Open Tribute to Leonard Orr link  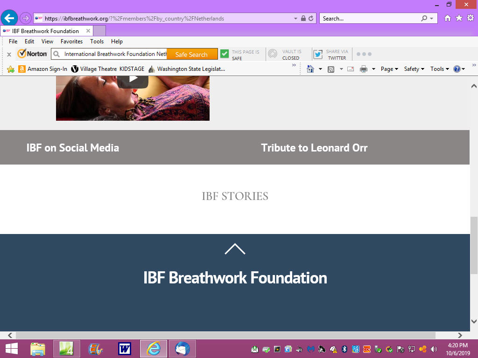tap(314, 148)
